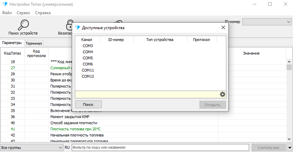293x152 pixels.
Task: Click the gear settings icon in dialog
Action: pos(222,94)
